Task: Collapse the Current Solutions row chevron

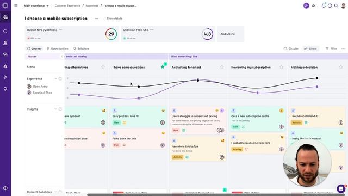Action: pyautogui.click(x=55, y=192)
